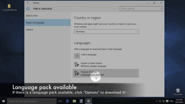Open File Explorer from the taskbar

[74, 101]
